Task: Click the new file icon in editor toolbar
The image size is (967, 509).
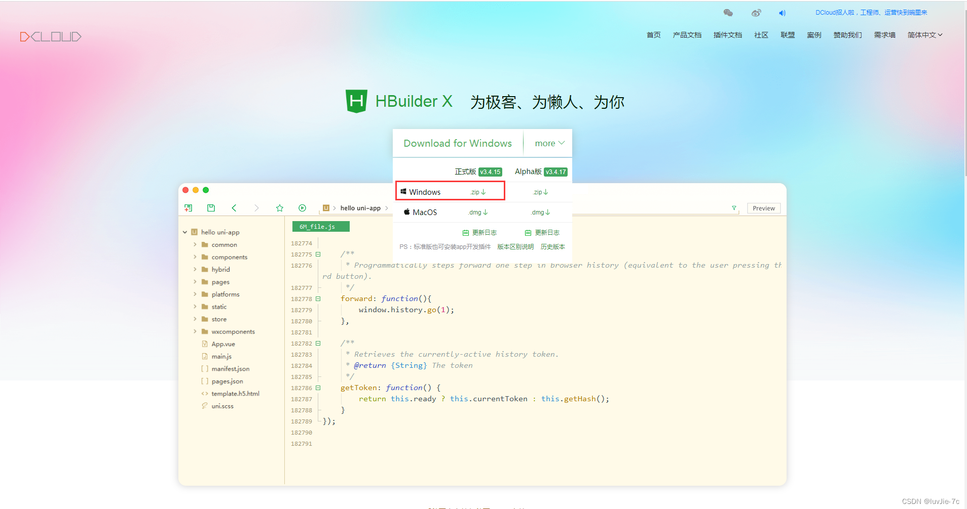Action: (189, 208)
